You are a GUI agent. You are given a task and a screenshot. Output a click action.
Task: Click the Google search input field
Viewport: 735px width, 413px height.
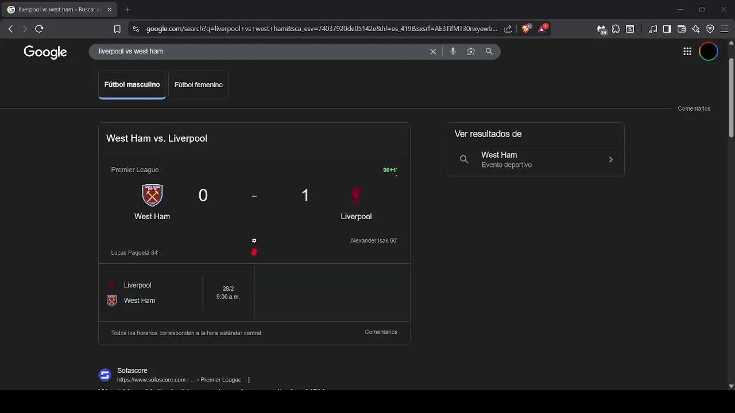click(261, 52)
